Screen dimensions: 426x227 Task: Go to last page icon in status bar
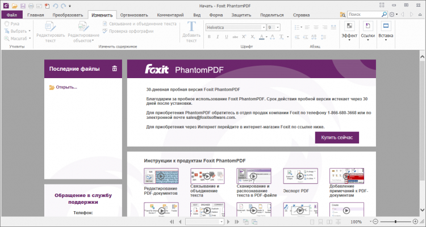(x=237, y=222)
